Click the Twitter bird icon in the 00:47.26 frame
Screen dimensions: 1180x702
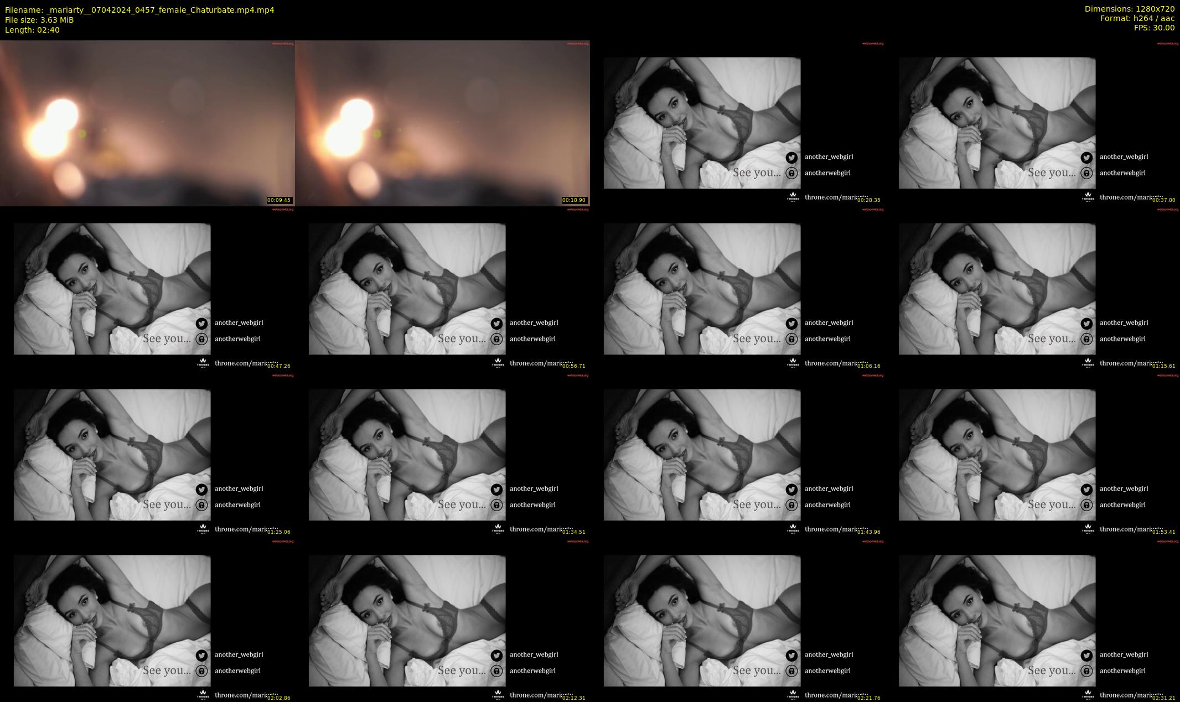(x=201, y=323)
